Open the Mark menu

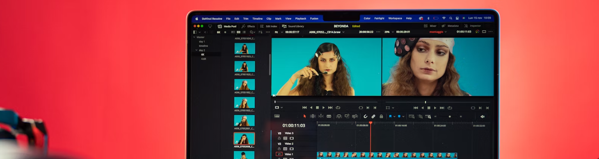coord(278,18)
